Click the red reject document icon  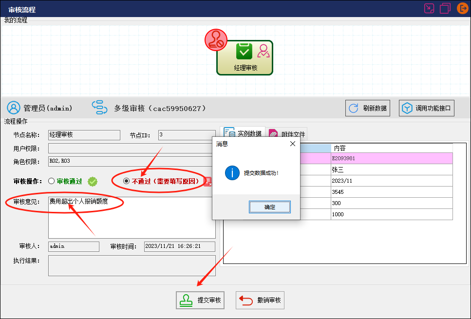[207, 181]
